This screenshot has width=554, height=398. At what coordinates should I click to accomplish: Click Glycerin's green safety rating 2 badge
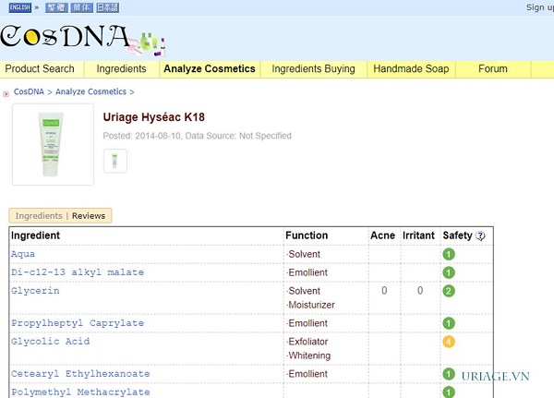coord(449,291)
